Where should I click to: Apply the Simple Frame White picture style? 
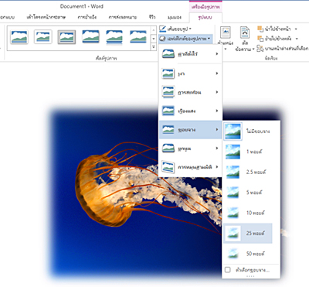click(x=19, y=36)
